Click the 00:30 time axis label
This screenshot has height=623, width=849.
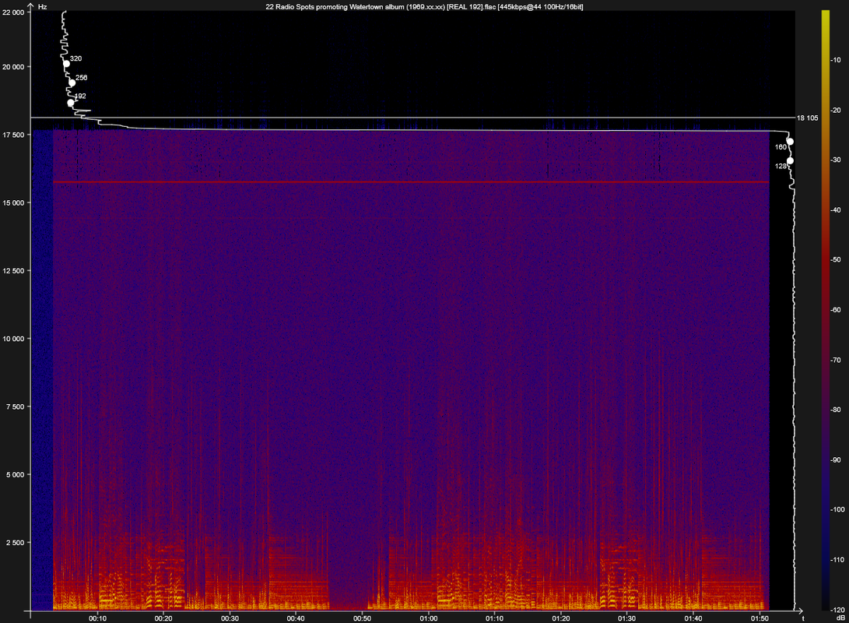click(230, 618)
